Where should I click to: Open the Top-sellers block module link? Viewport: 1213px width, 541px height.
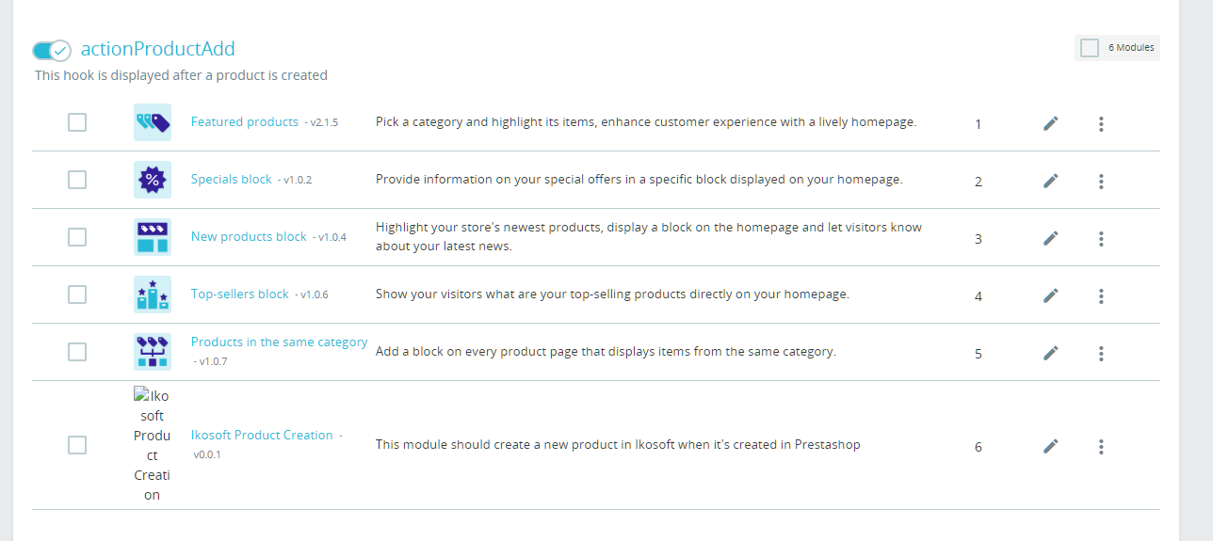[240, 294]
